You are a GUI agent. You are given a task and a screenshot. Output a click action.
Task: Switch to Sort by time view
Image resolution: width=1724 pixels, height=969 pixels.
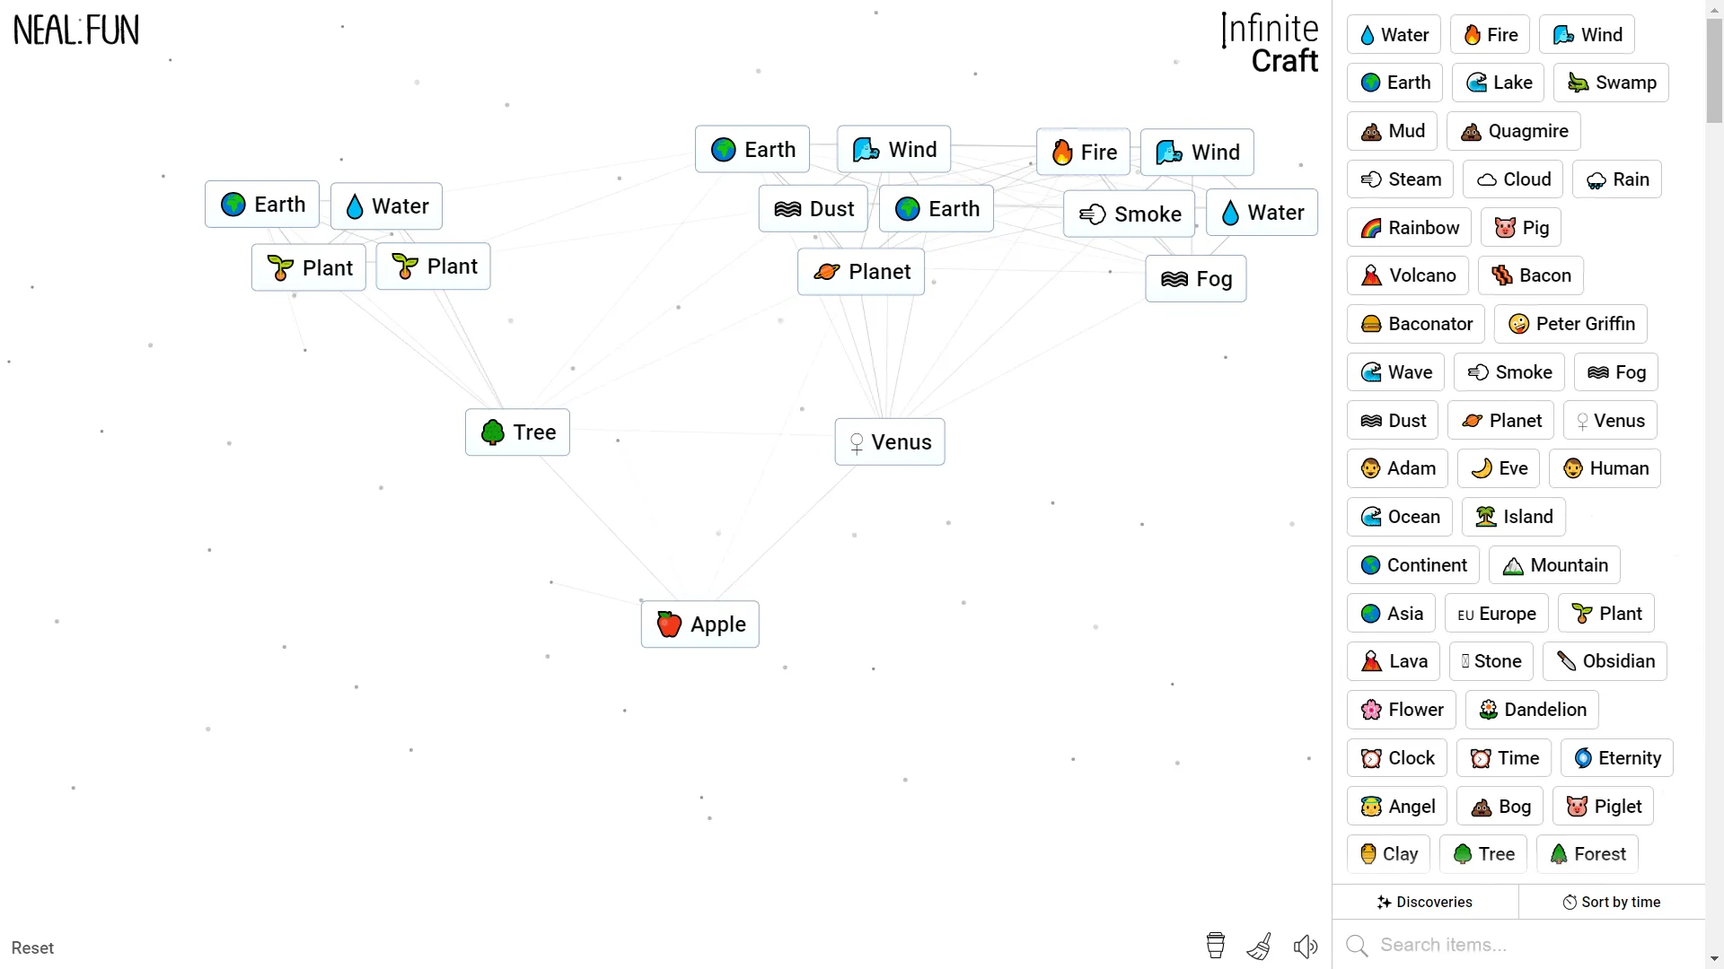point(1612,902)
